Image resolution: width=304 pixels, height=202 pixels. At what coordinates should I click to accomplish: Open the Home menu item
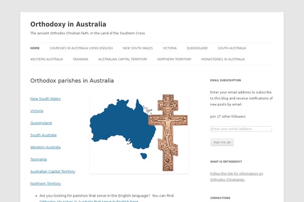pyautogui.click(x=35, y=48)
